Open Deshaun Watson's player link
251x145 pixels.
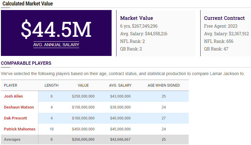pyautogui.click(x=19, y=107)
